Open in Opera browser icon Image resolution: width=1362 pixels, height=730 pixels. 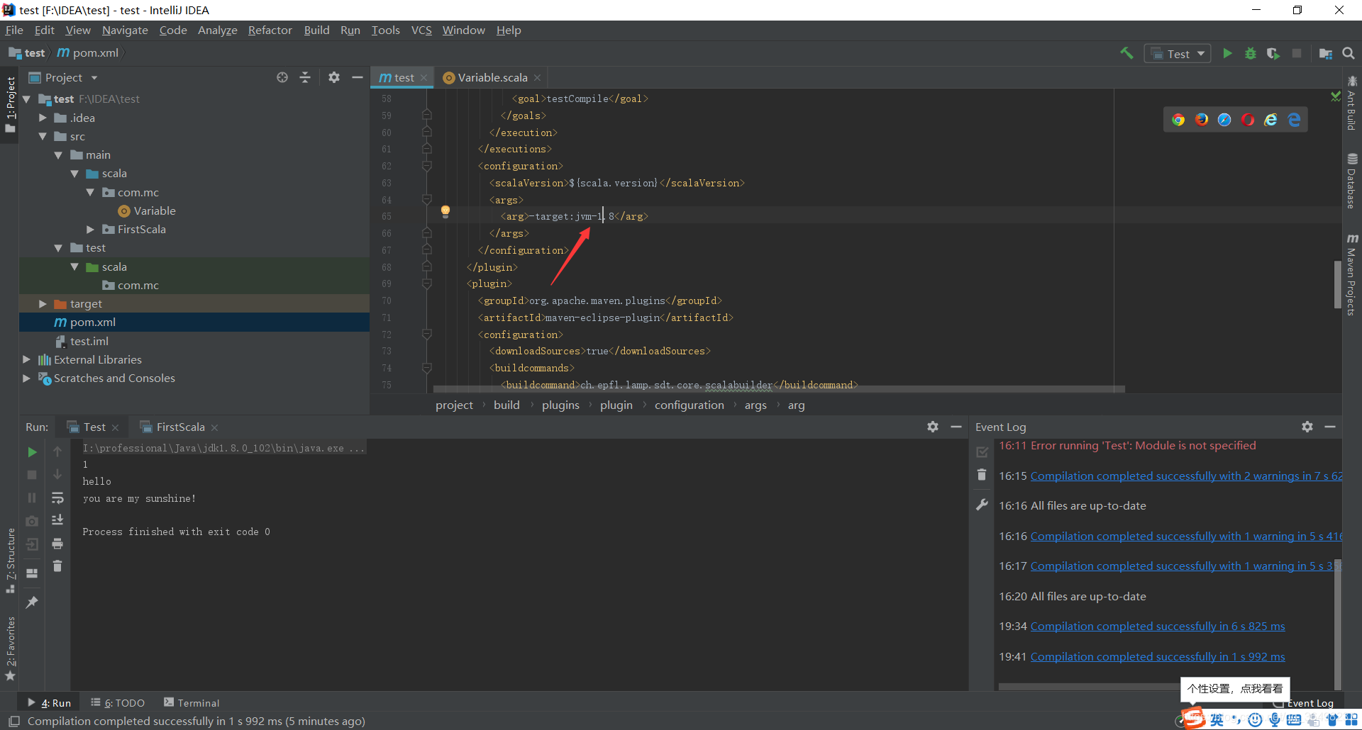pyautogui.click(x=1248, y=120)
